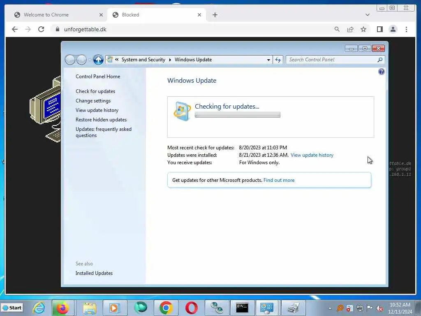This screenshot has height=316, width=421.
Task: Click the Chrome forward arrow
Action: [x=28, y=29]
